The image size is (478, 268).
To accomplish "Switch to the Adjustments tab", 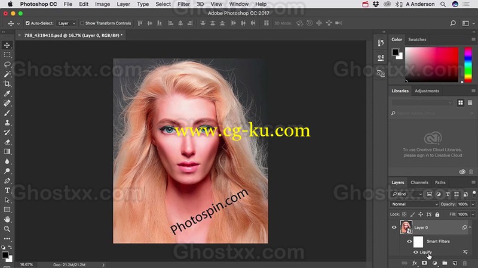I will (427, 91).
